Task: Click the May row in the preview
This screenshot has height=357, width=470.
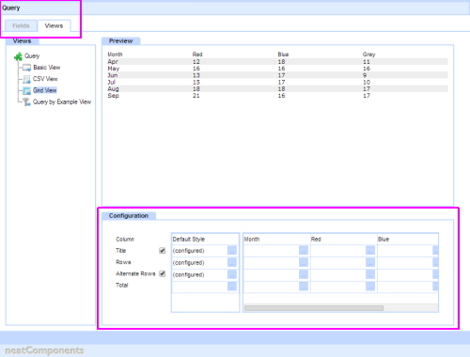Action: pyautogui.click(x=277, y=69)
